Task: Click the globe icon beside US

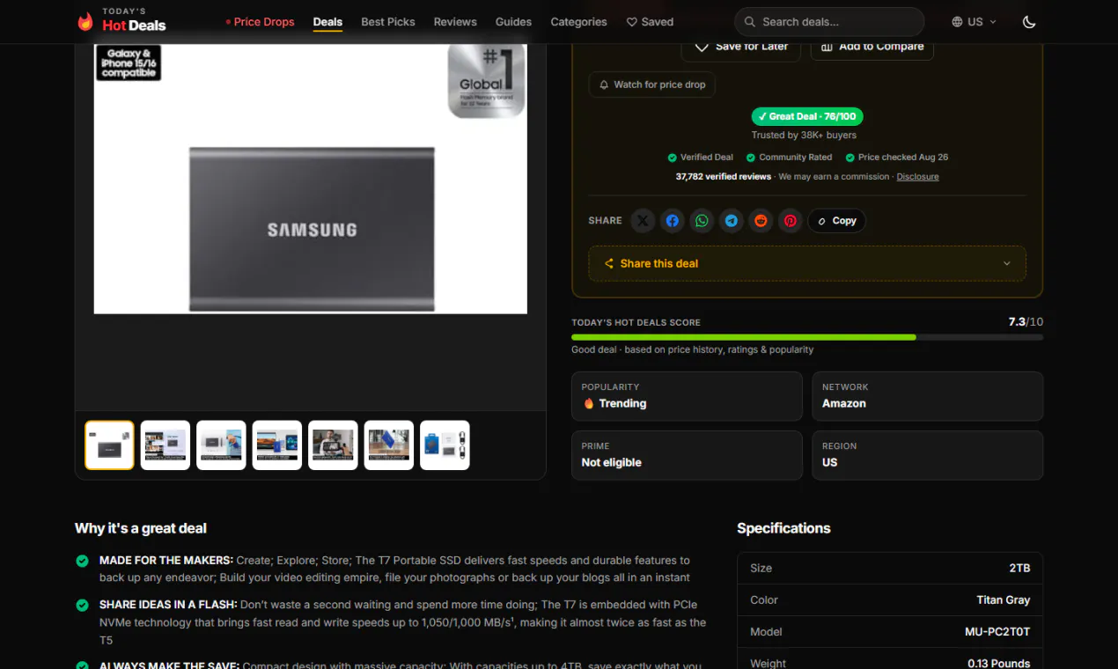Action: point(958,22)
